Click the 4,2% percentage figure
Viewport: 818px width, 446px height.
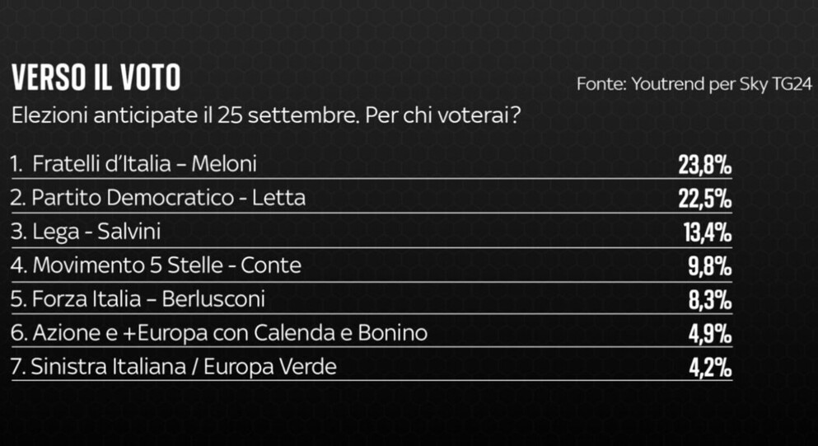click(x=710, y=369)
